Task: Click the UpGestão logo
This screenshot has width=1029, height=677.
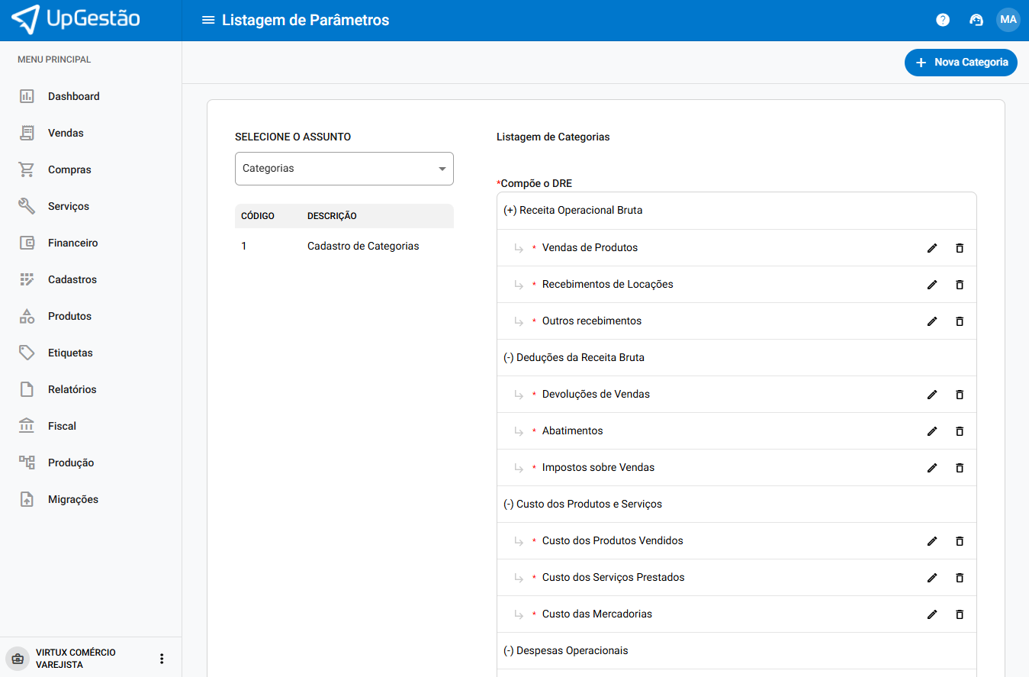Action: (x=76, y=20)
